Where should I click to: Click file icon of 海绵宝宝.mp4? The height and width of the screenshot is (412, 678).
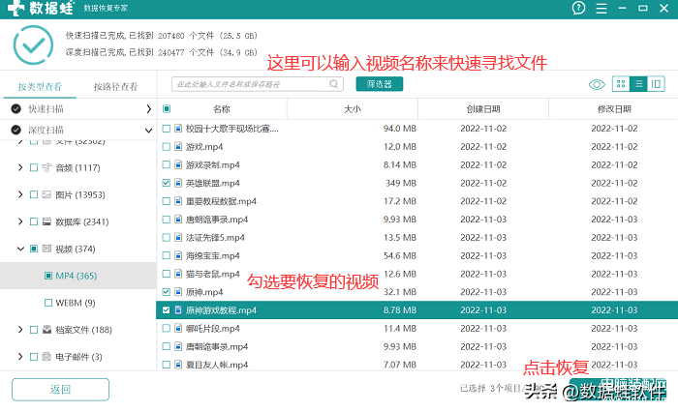coord(178,255)
